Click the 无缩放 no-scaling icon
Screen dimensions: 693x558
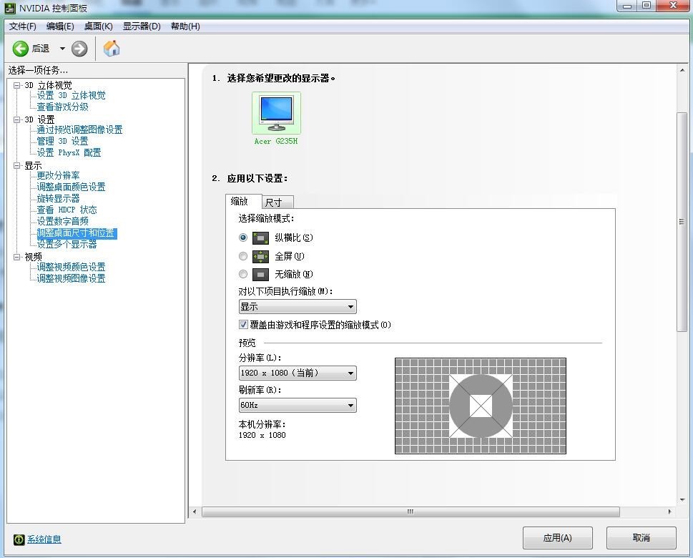(x=261, y=275)
